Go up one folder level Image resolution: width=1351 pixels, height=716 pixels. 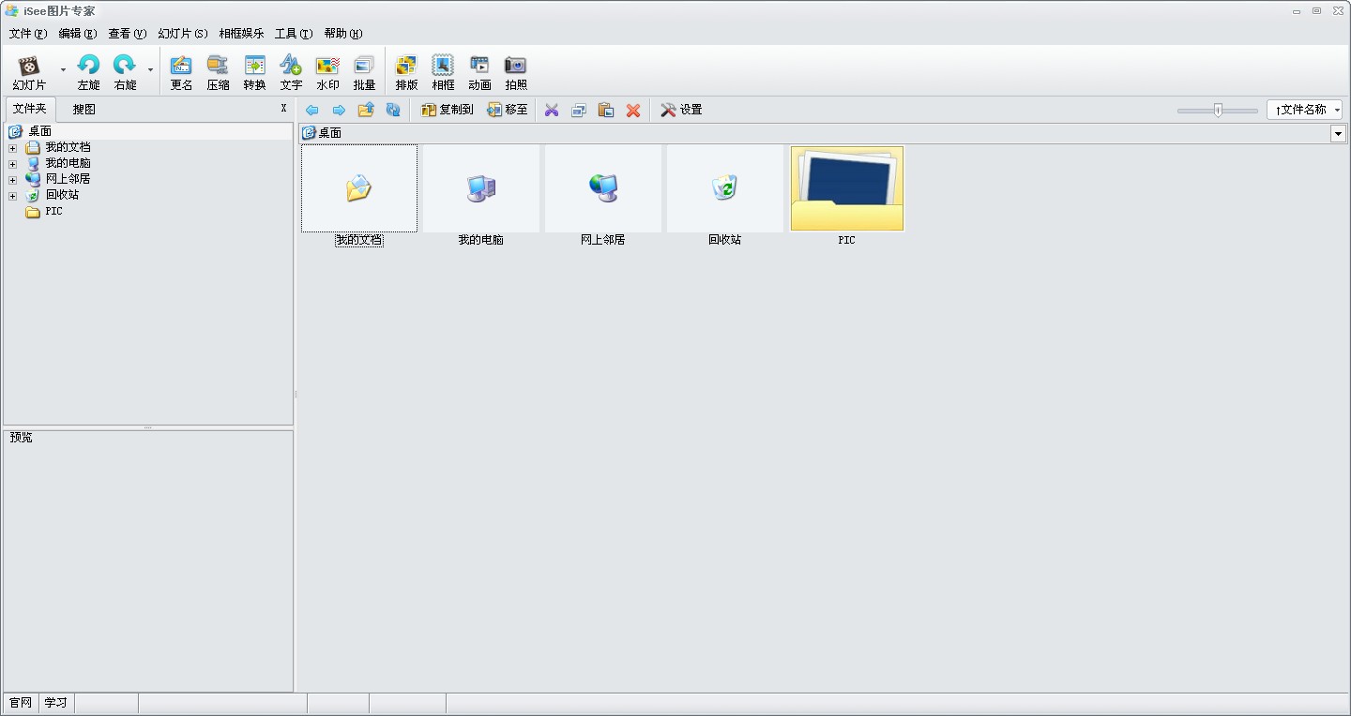tap(366, 110)
